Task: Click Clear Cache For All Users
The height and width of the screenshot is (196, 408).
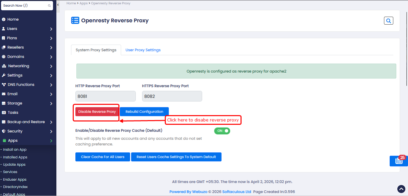Action: pyautogui.click(x=102, y=157)
